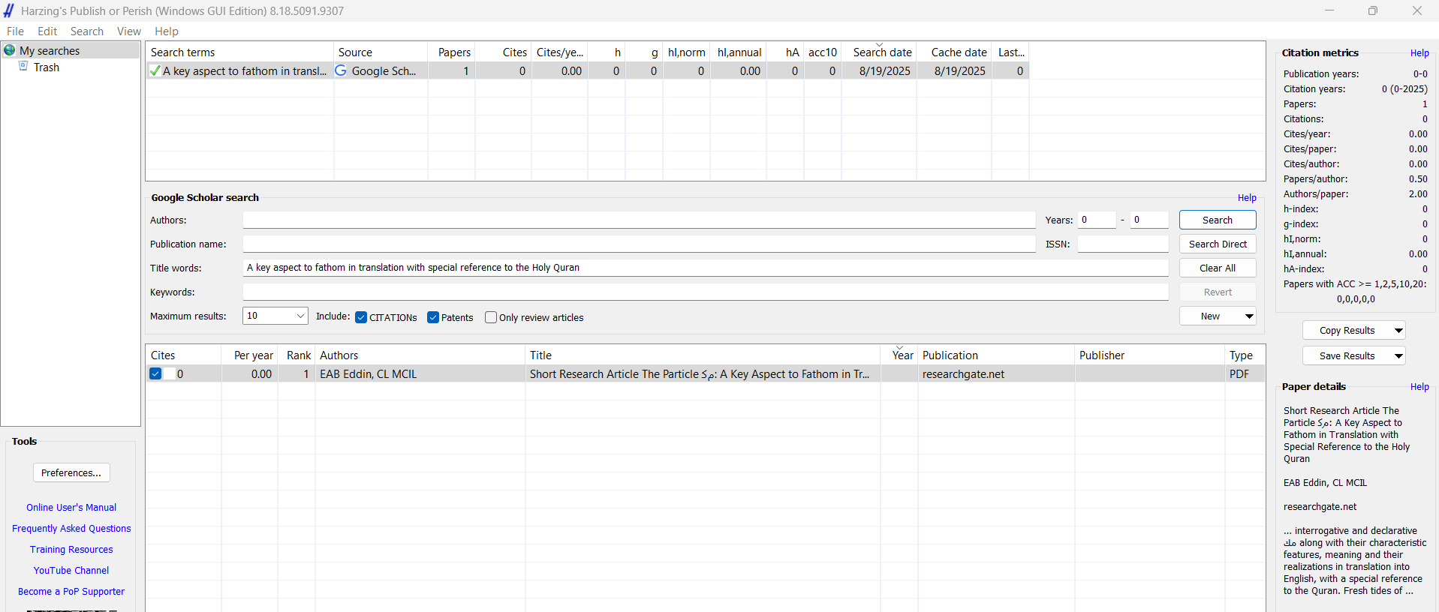Click the My searches globe icon
This screenshot has width=1439, height=612.
[10, 50]
